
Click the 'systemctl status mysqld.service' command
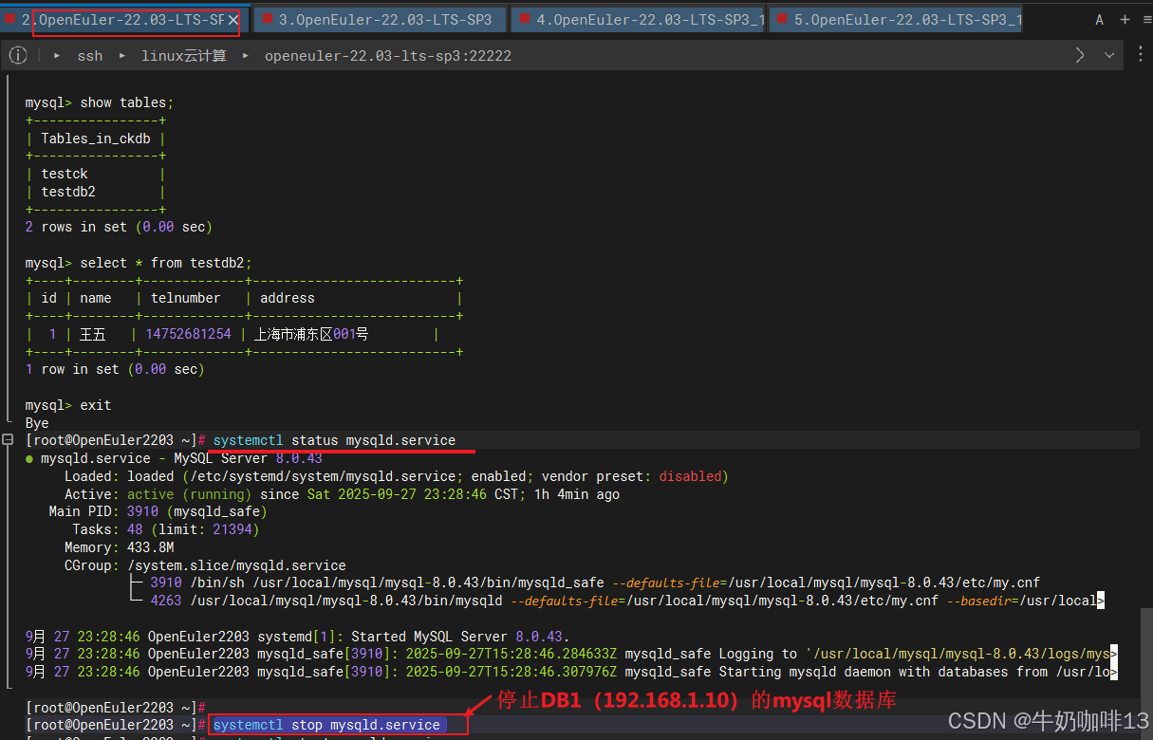334,440
